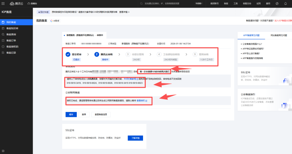
Task: Click the 催审 button
Action: click(x=71, y=115)
